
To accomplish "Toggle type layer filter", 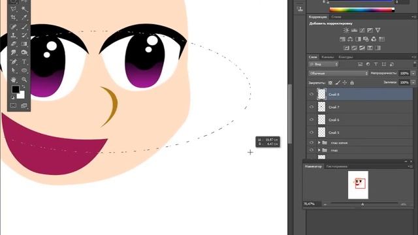I will [376, 64].
